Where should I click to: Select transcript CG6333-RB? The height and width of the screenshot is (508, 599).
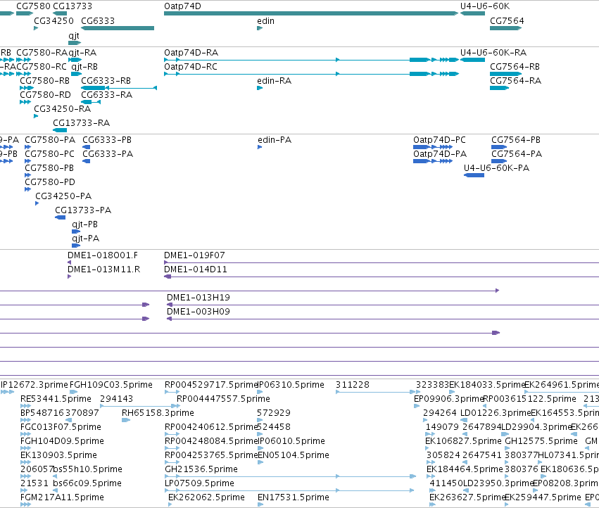[x=119, y=88]
